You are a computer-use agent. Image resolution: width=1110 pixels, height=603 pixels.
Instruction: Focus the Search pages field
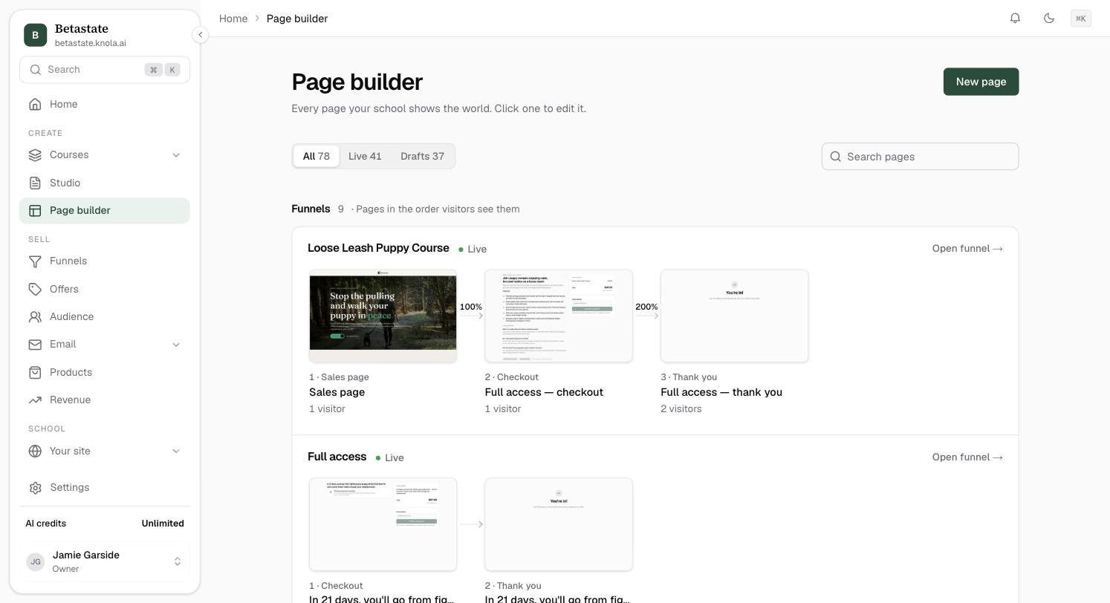pos(920,157)
